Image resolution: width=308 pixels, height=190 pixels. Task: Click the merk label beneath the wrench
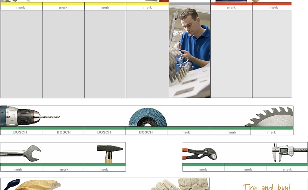coord(18,169)
